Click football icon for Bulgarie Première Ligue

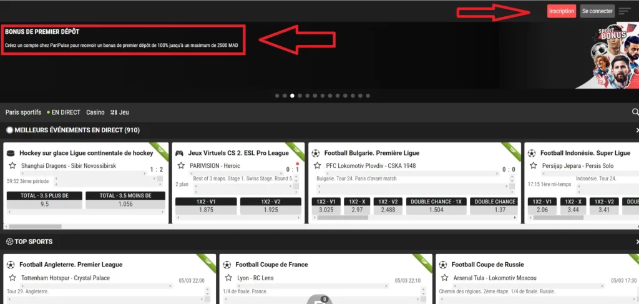[x=315, y=153]
